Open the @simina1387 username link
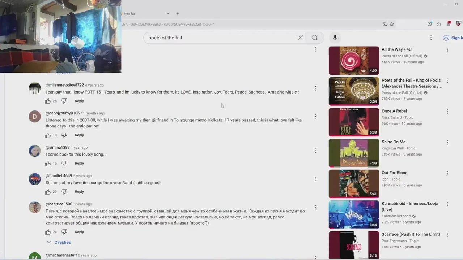The height and width of the screenshot is (260, 463). tap(58, 147)
